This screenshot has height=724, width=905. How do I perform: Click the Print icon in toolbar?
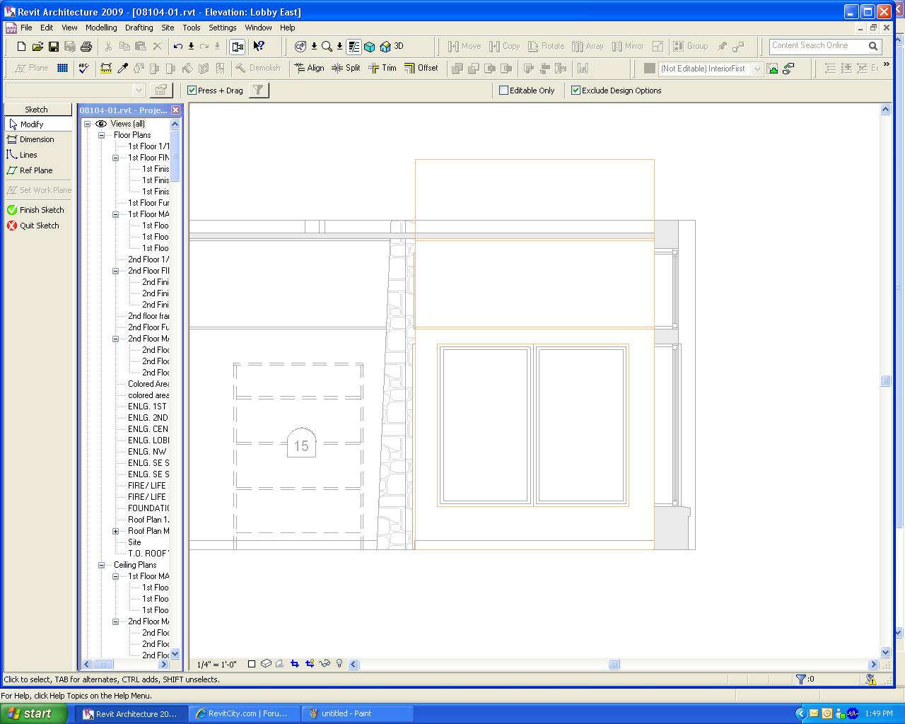click(x=86, y=47)
